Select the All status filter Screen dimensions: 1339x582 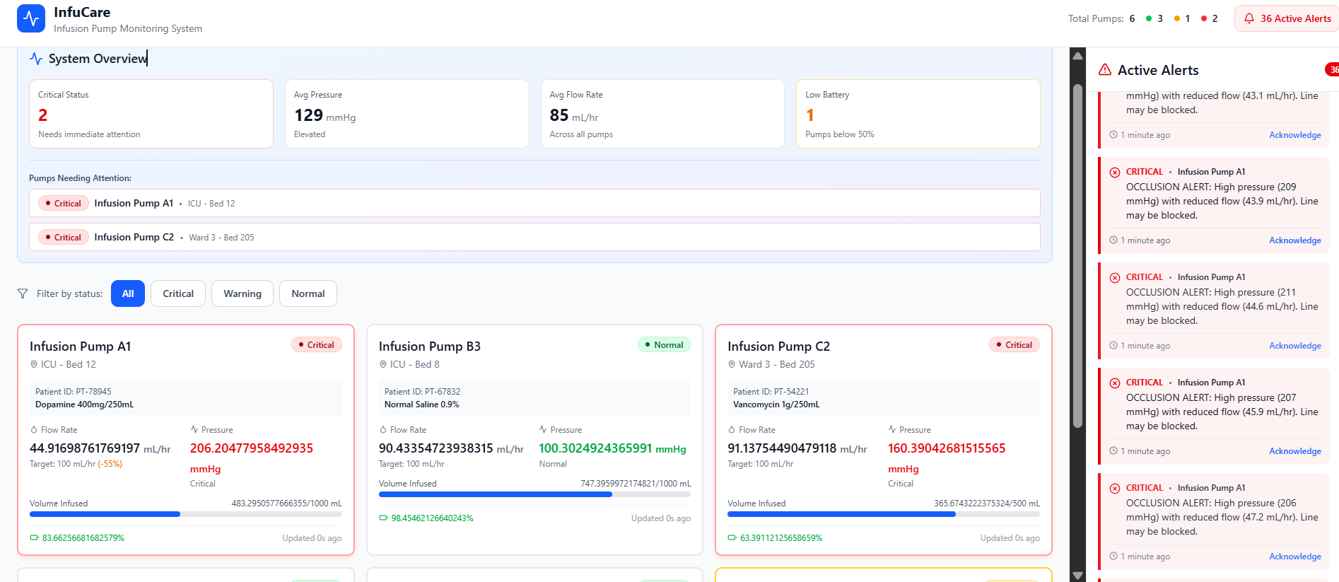tap(128, 293)
